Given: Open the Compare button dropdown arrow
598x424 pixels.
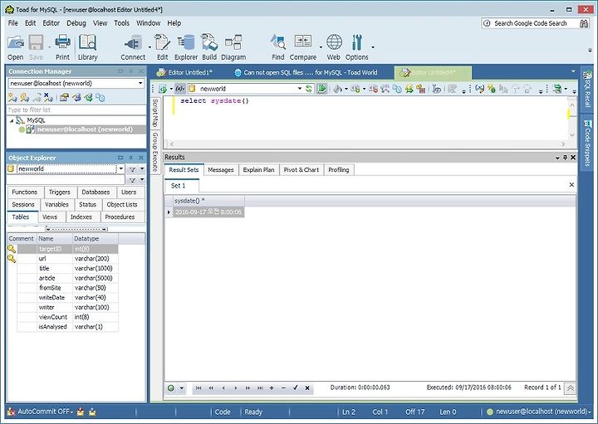Looking at the screenshot, I should click(x=321, y=47).
